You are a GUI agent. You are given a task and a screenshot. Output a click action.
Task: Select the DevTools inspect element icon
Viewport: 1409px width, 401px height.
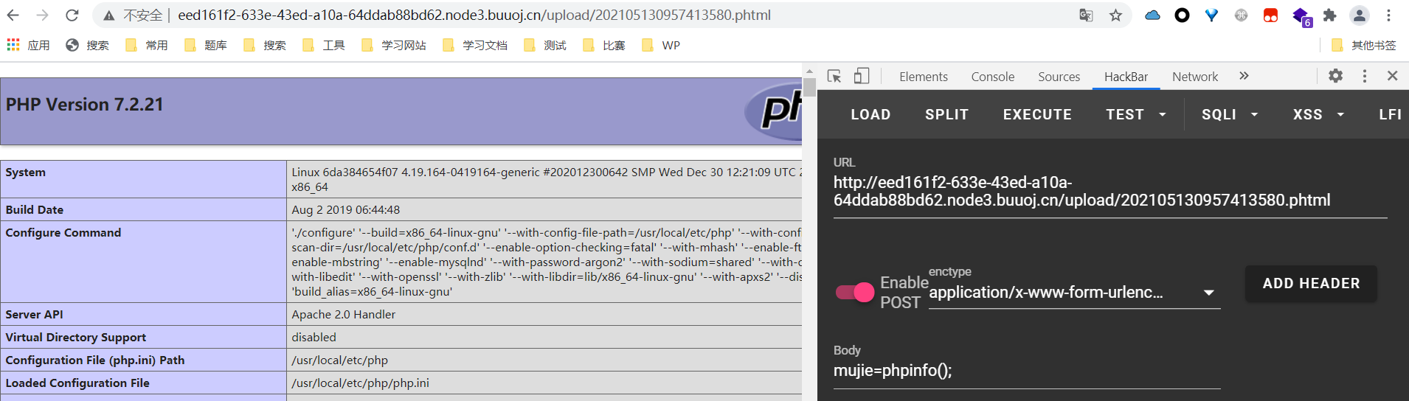834,77
